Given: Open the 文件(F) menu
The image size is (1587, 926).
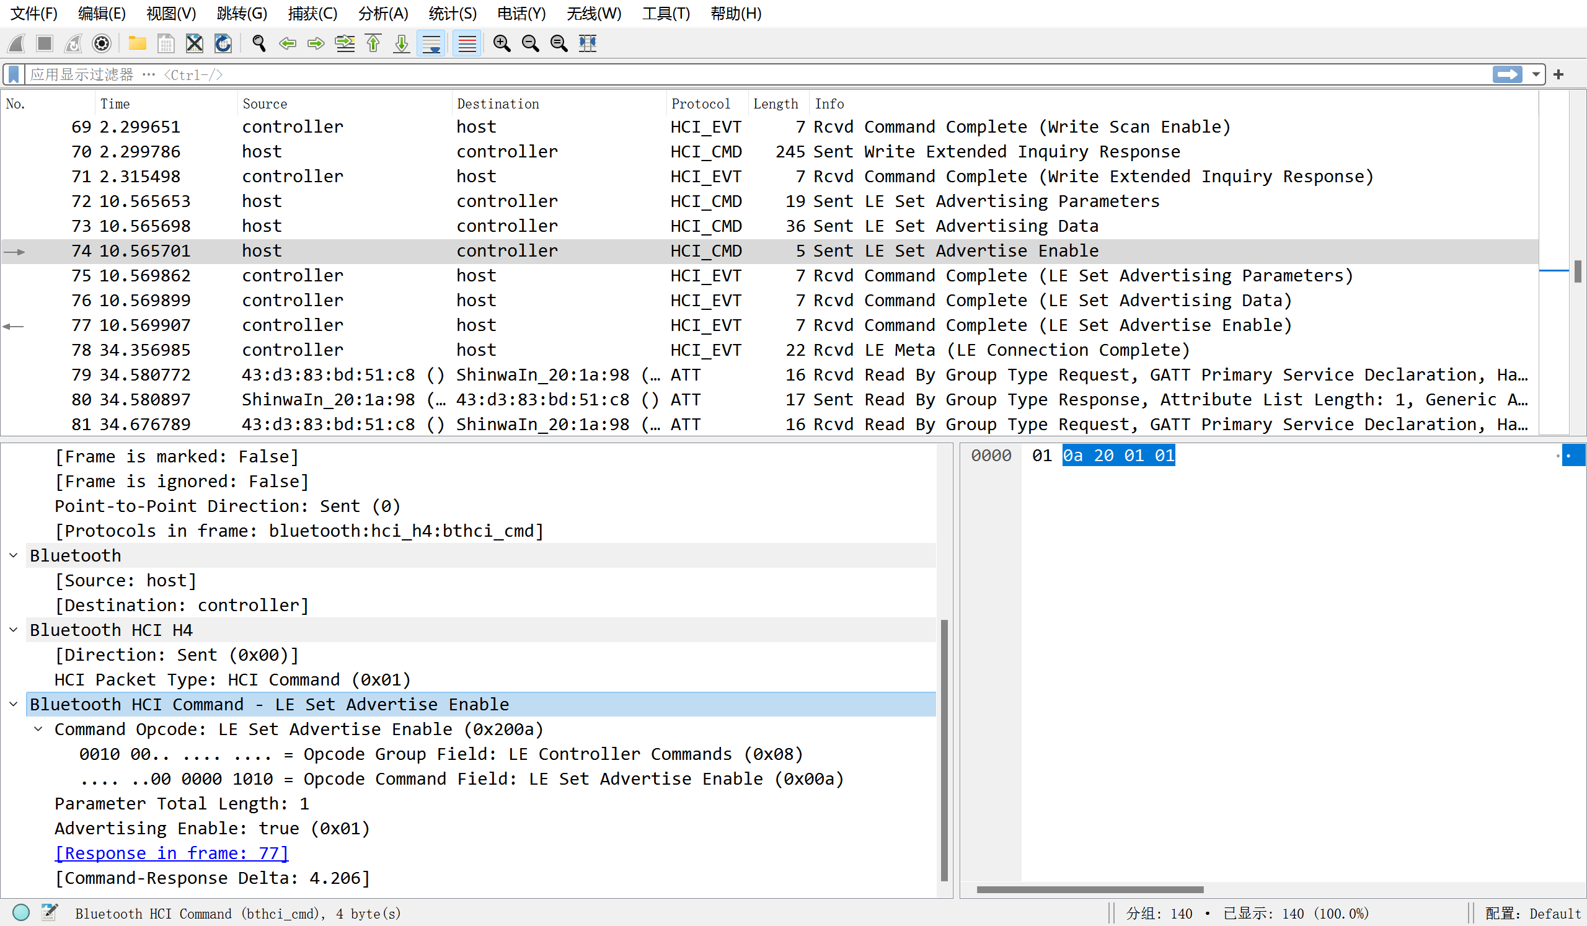Looking at the screenshot, I should click(34, 13).
